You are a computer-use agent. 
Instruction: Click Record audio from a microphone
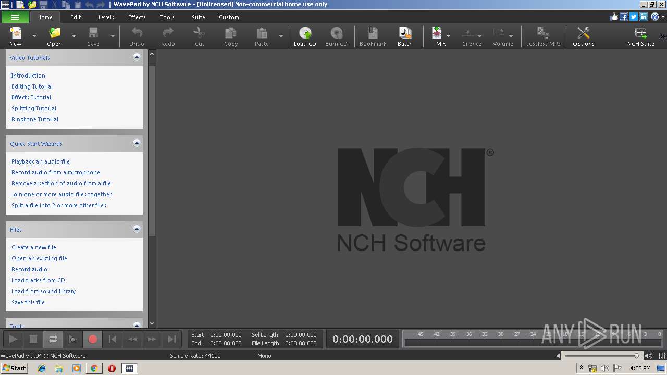point(56,172)
